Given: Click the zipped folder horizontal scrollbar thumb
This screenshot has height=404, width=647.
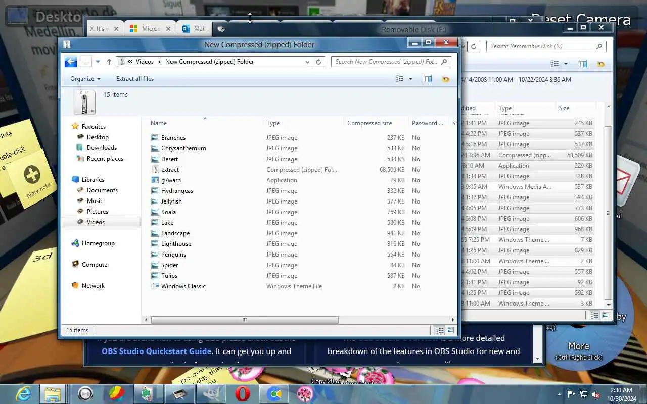Looking at the screenshot, I should [x=245, y=320].
